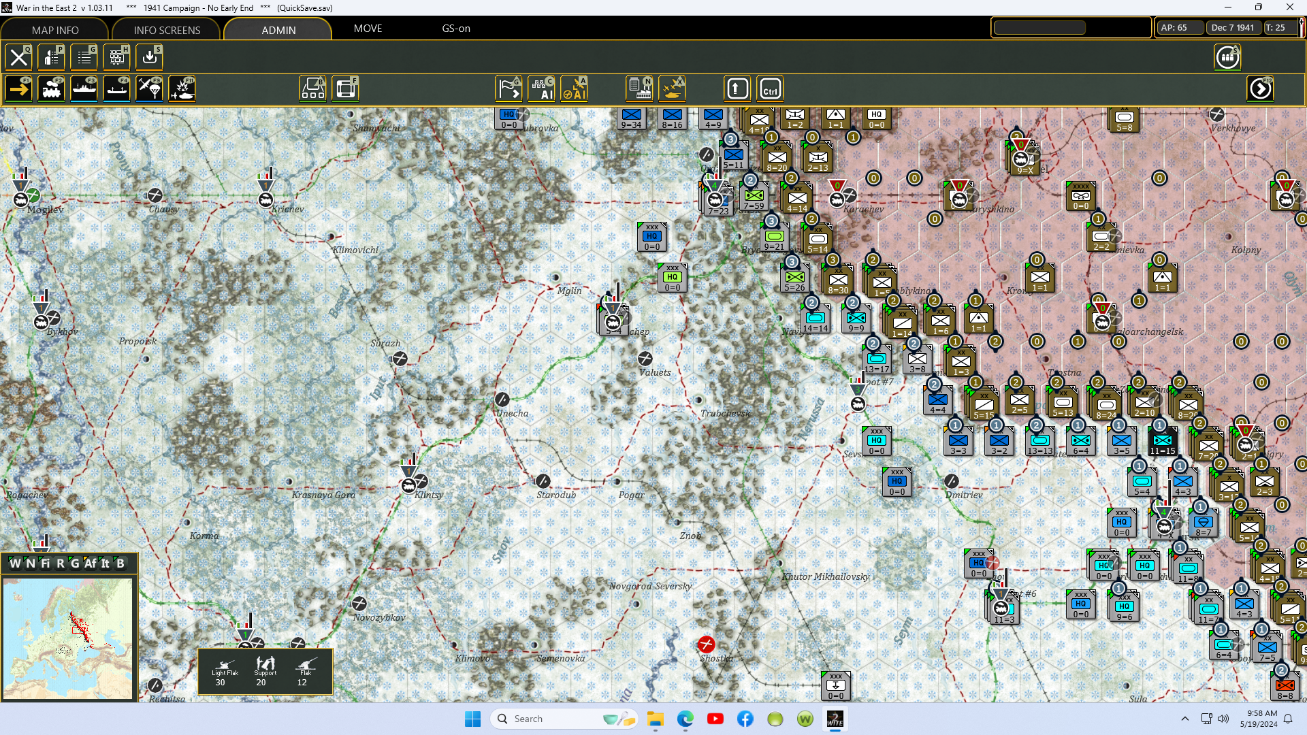Open YouTube from the taskbar
Screen dimensions: 1307x735
coord(715,719)
